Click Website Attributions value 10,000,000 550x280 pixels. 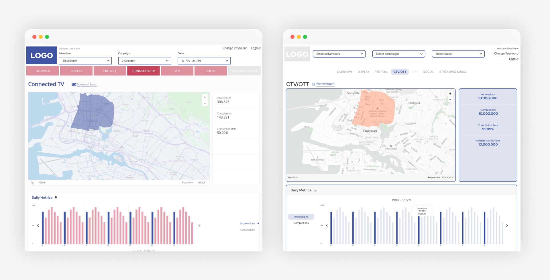[x=488, y=145]
